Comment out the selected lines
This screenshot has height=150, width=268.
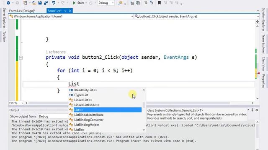click(146, 3)
